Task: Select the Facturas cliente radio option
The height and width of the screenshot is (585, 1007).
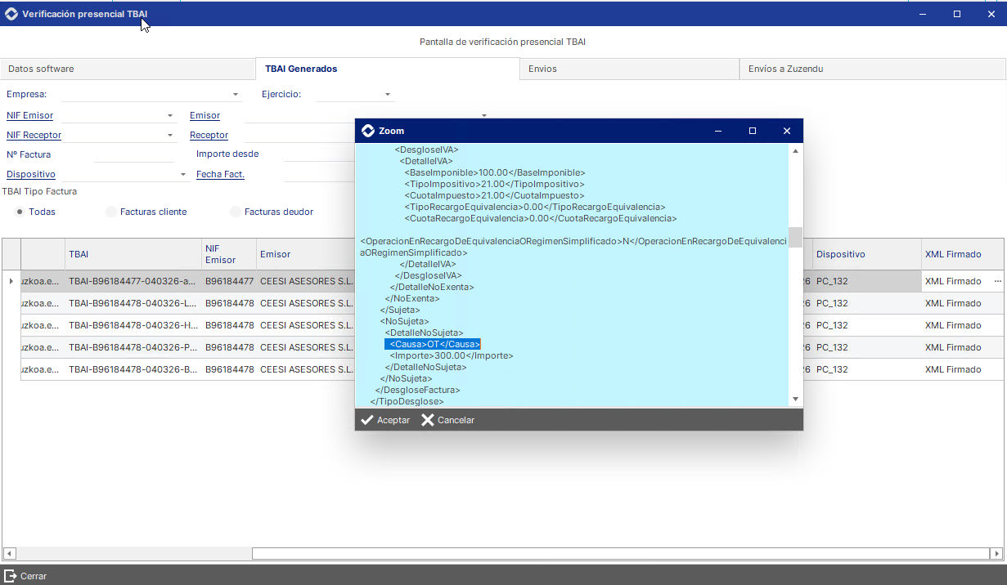Action: pyautogui.click(x=111, y=212)
